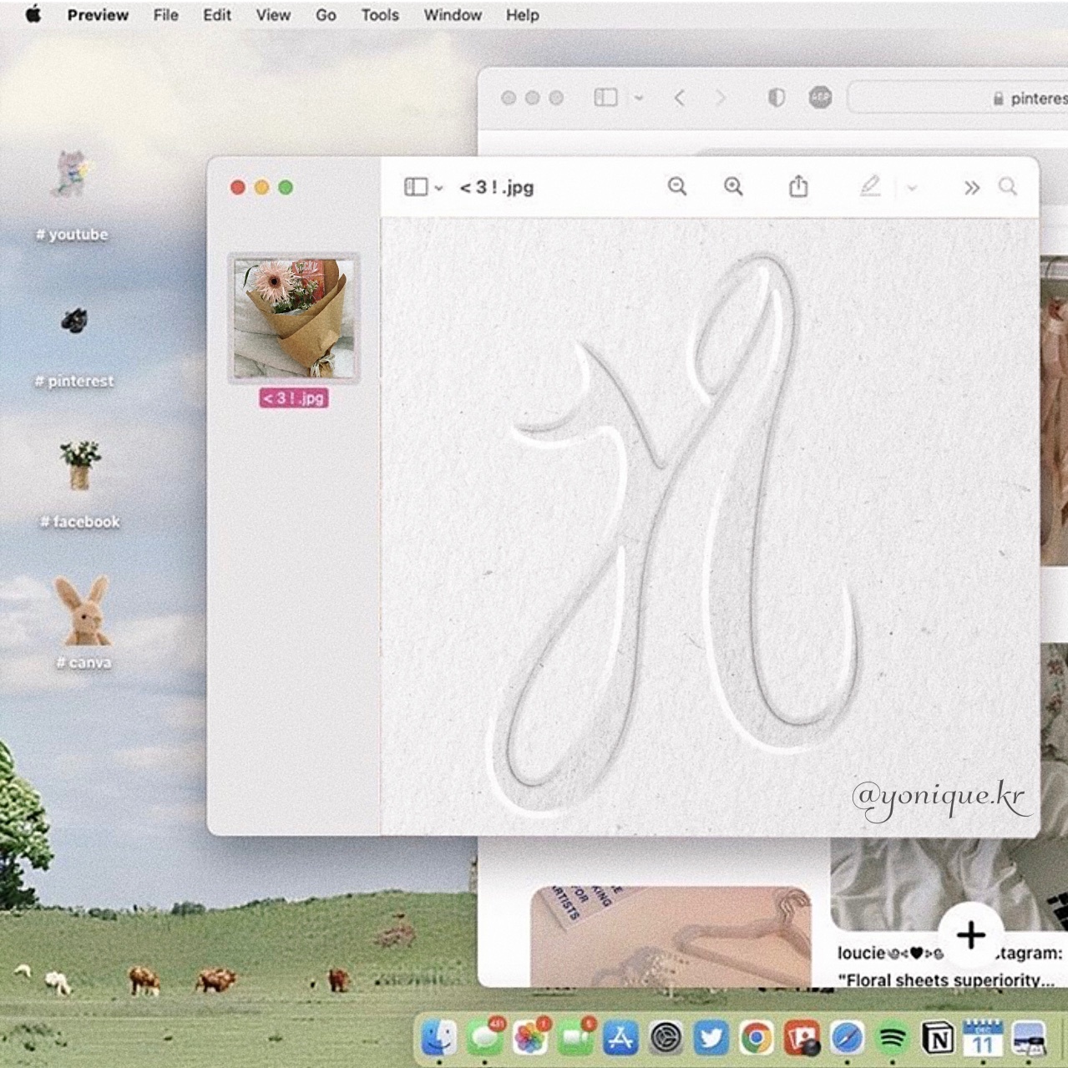Open Spotify from the Dock

point(893,1038)
